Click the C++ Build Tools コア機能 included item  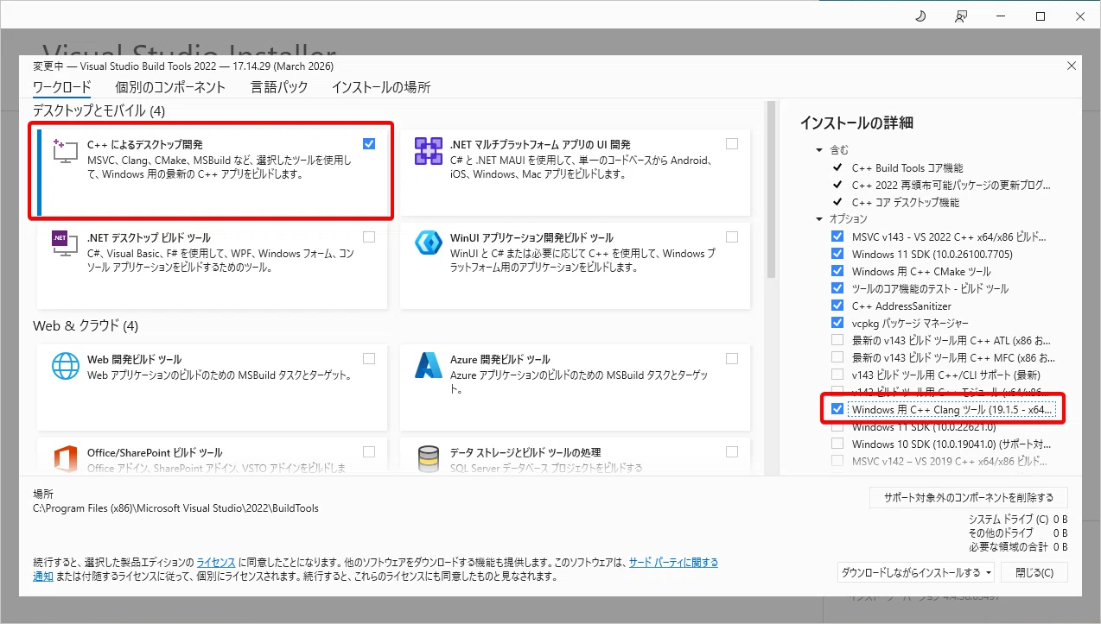907,167
